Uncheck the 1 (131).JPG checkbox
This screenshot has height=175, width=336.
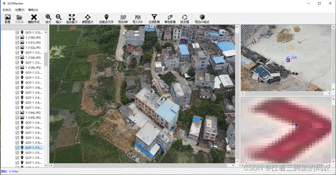[17, 42]
